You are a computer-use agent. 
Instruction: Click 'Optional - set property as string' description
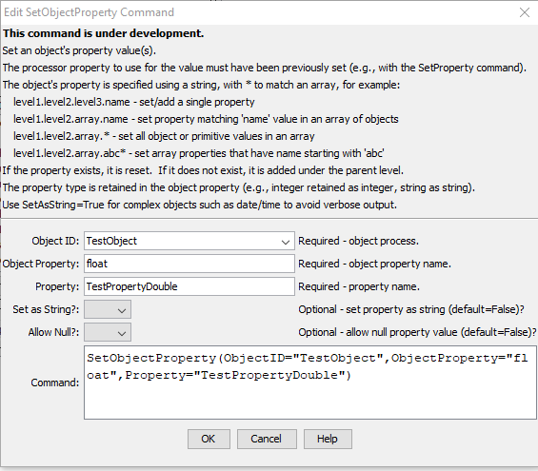pos(411,309)
